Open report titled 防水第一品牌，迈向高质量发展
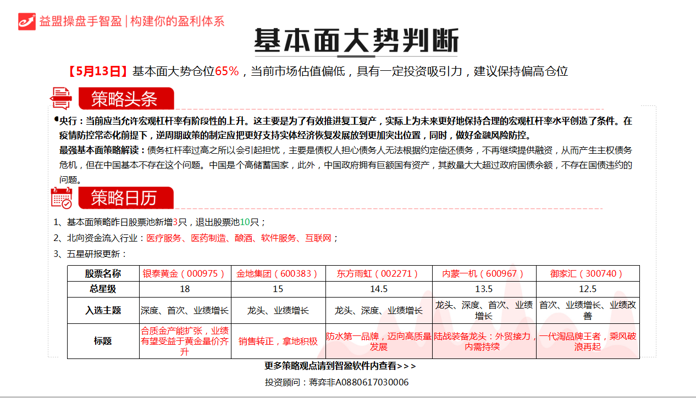This screenshot has height=398, width=696. tap(378, 341)
